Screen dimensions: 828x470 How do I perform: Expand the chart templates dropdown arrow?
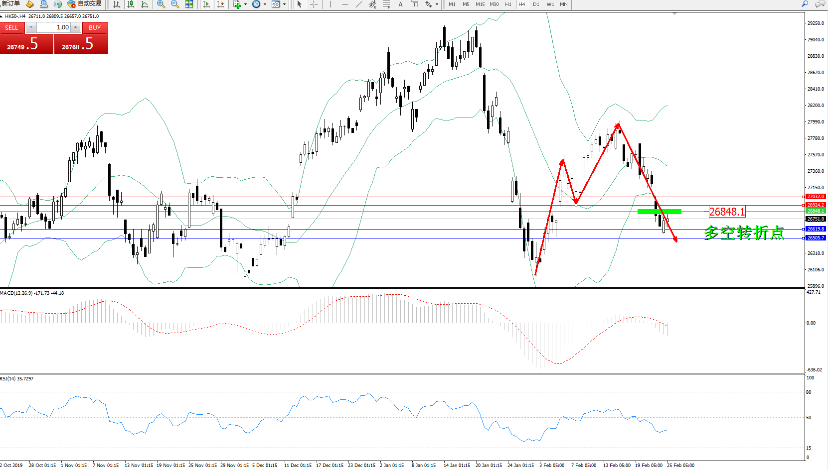(x=284, y=4)
